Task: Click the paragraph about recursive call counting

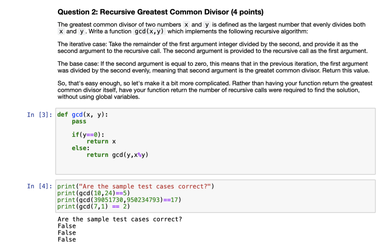Action: [212, 90]
